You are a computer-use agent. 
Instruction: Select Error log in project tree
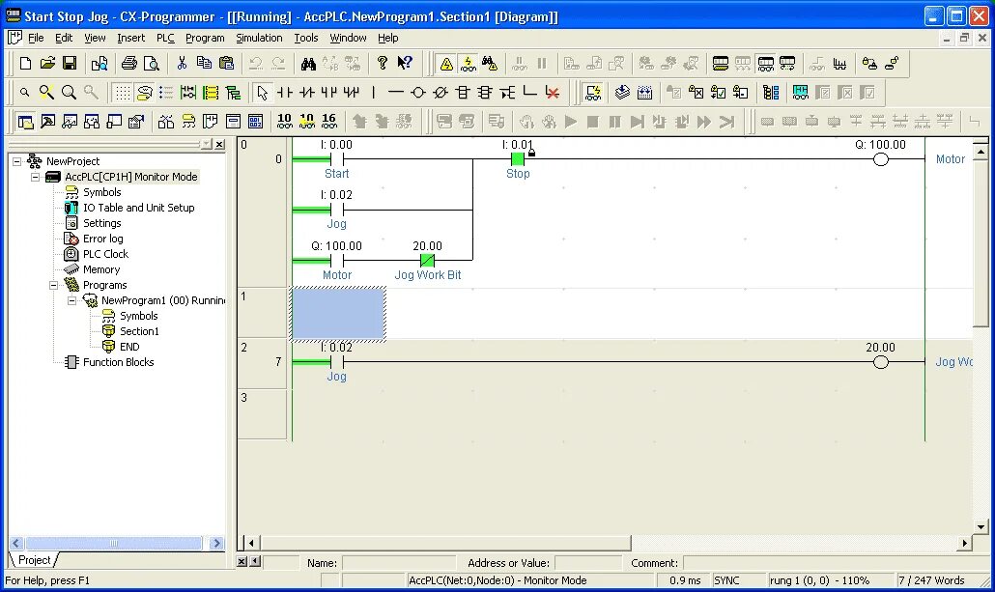coord(102,239)
